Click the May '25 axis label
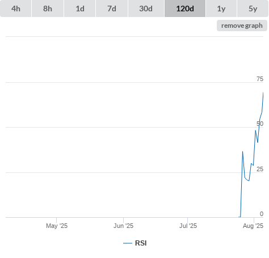Image resolution: width=269 pixels, height=258 pixels. (57, 226)
